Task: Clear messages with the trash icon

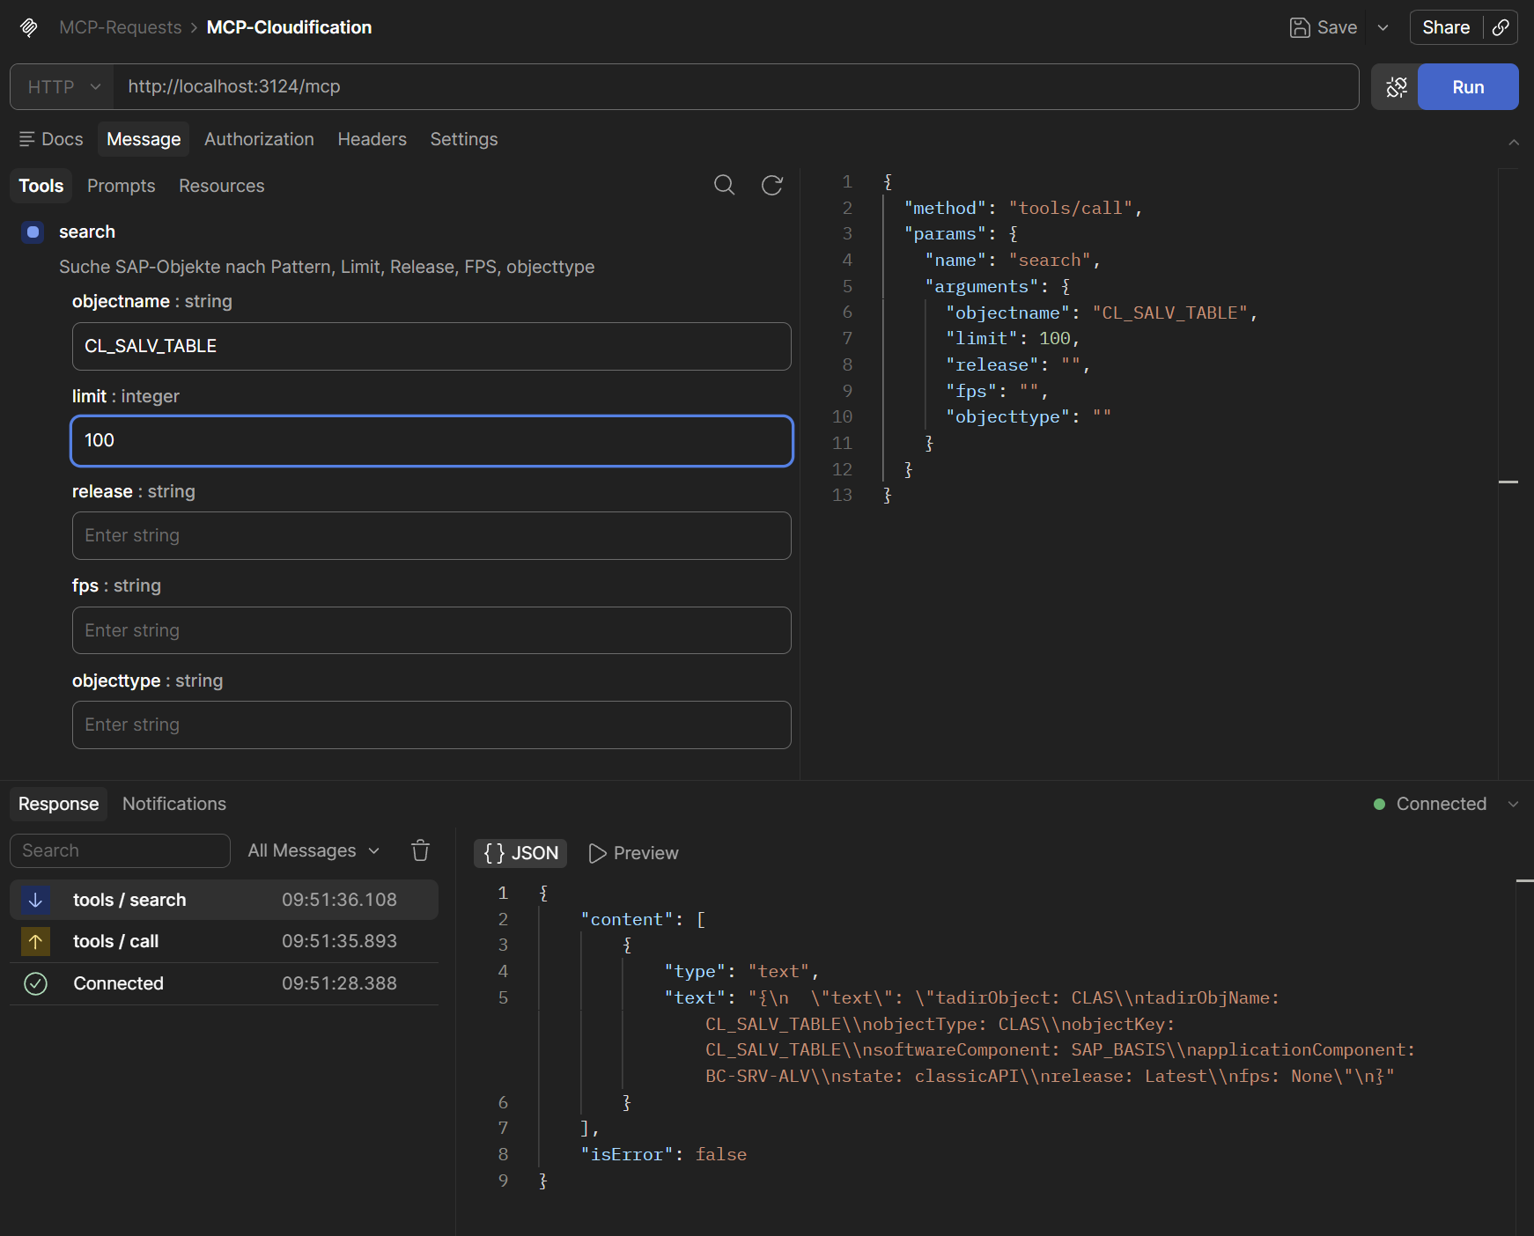Action: pyautogui.click(x=421, y=850)
